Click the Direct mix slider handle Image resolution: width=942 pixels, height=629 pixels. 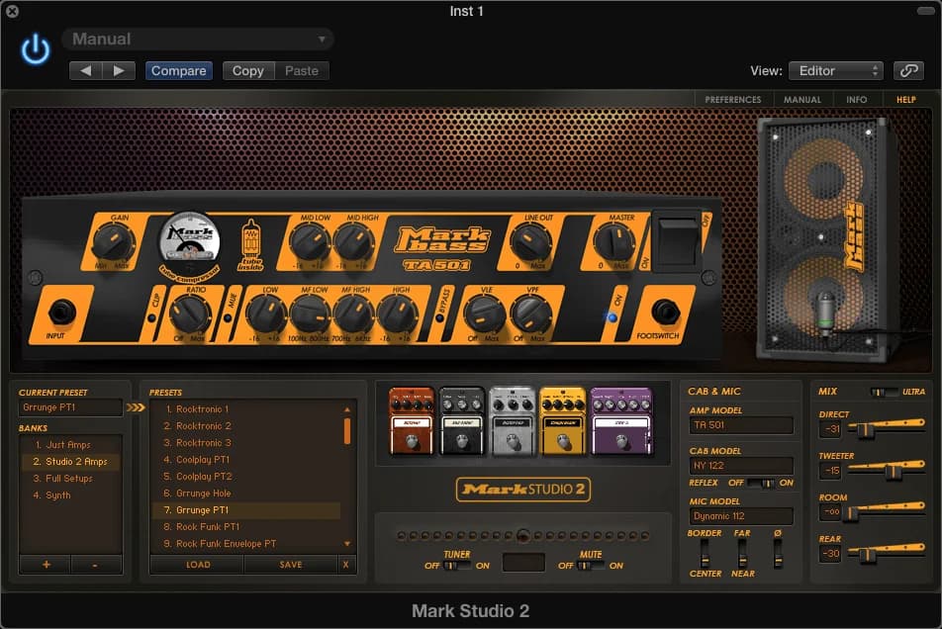867,430
